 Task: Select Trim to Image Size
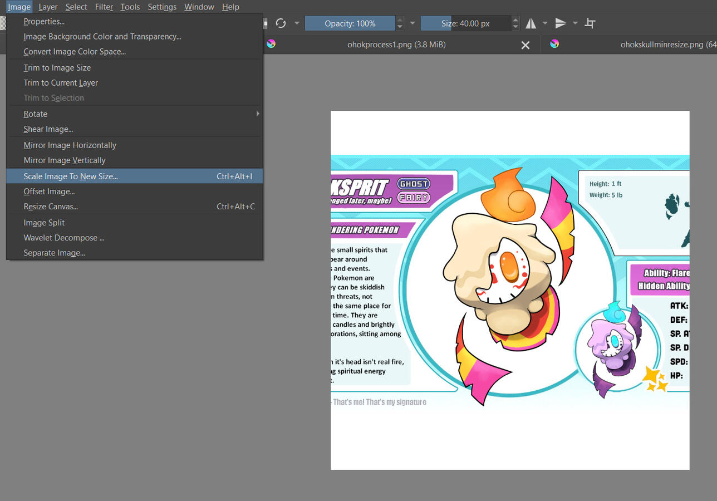pos(134,68)
